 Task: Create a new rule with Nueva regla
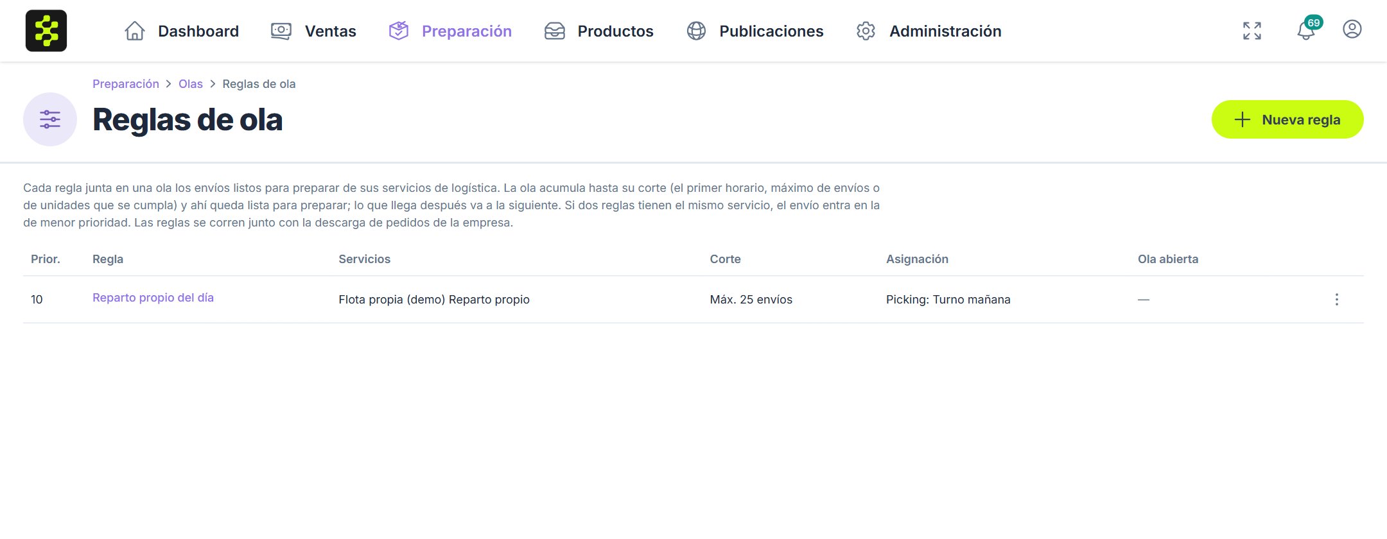click(x=1287, y=119)
